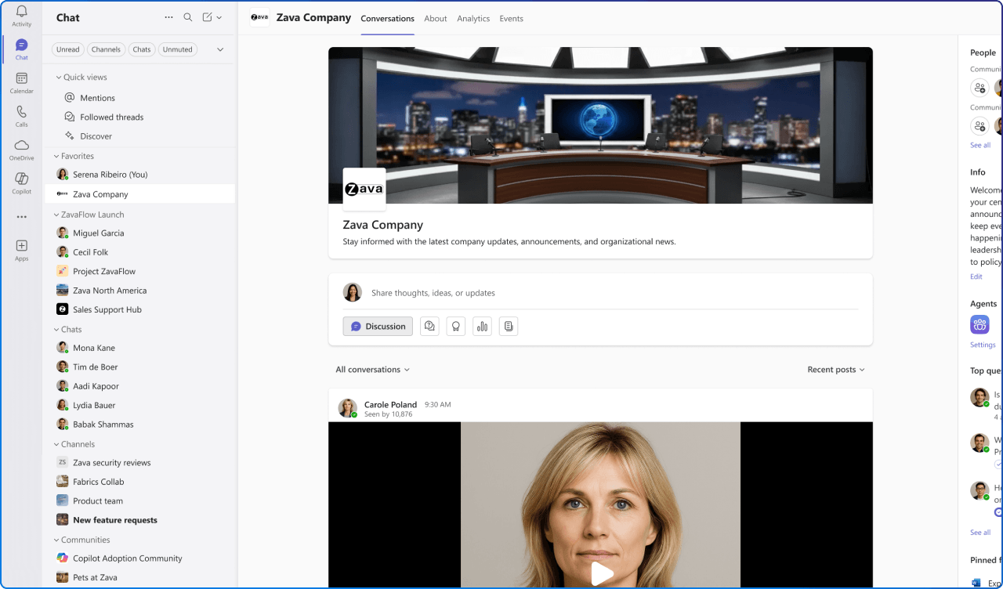Toggle the Channels filter chip
This screenshot has height=589, width=1003.
coord(106,49)
